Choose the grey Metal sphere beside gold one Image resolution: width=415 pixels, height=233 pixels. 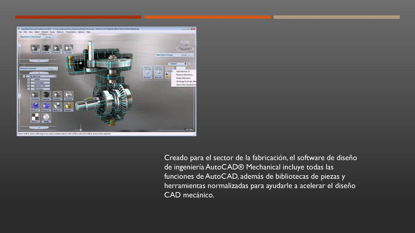tap(57, 106)
